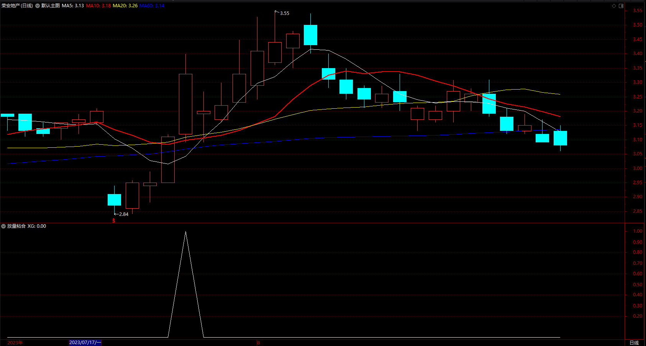The width and height of the screenshot is (646, 346).
Task: Click the highlighted 2023/07/17/一 date label
Action: (x=85, y=343)
